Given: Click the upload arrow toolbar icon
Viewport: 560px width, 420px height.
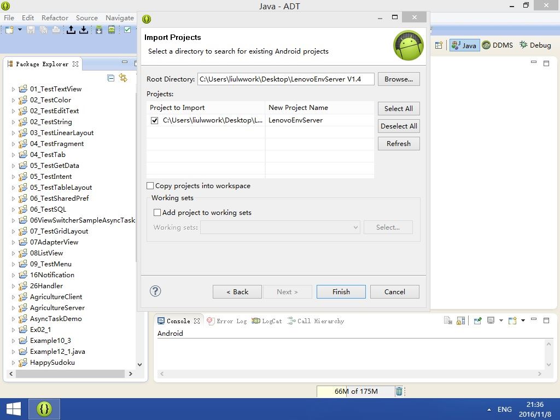Looking at the screenshot, I should 71,30.
